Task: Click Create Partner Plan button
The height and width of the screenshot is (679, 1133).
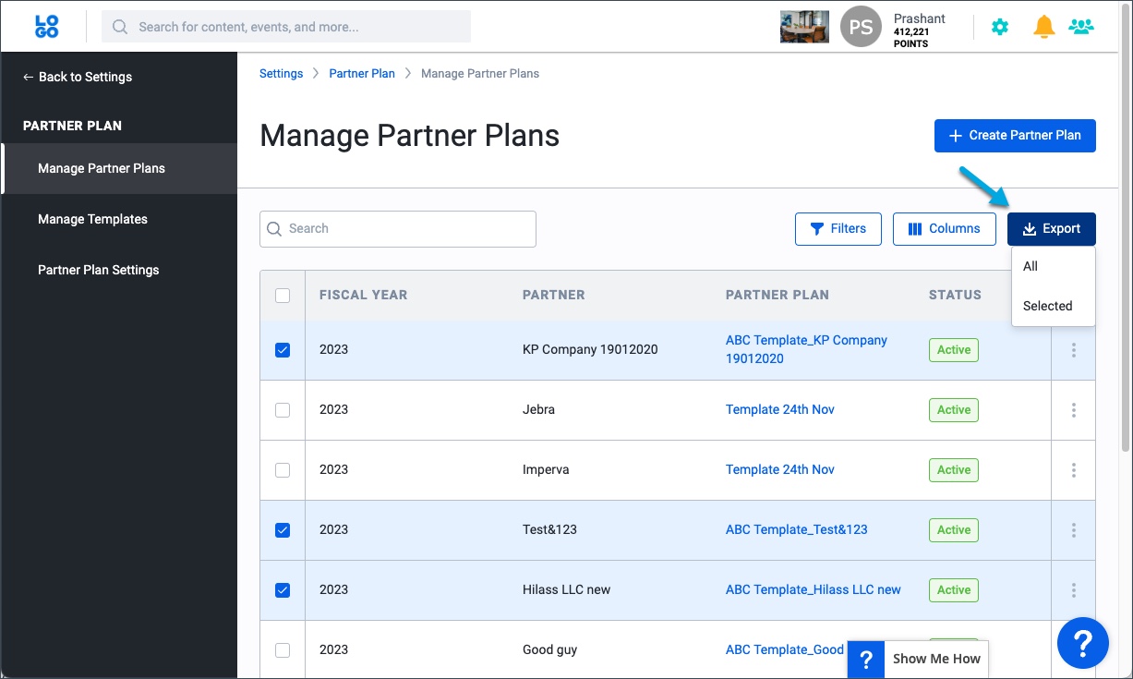Action: [1015, 135]
